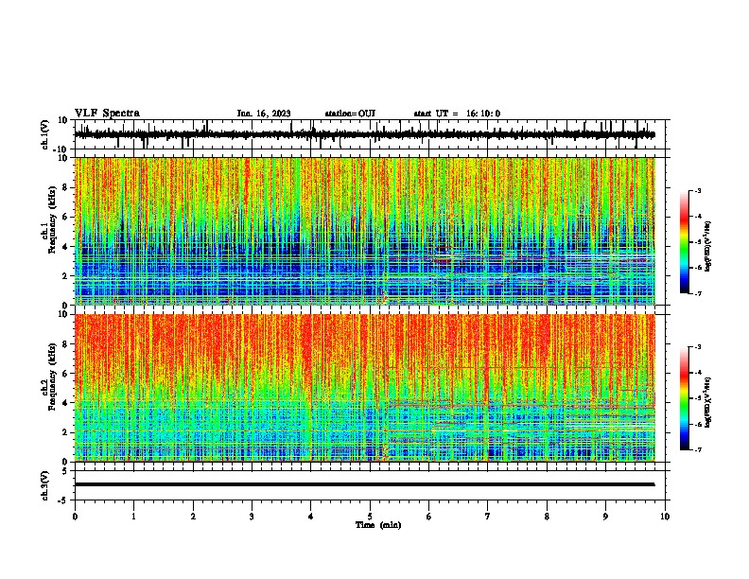Click the "station=OUJ" header text
Image resolution: width=749 pixels, height=579 pixels.
click(350, 114)
